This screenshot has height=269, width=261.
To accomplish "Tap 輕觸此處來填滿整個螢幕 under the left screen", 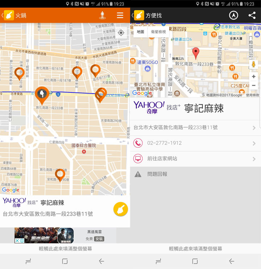I will [65, 249].
